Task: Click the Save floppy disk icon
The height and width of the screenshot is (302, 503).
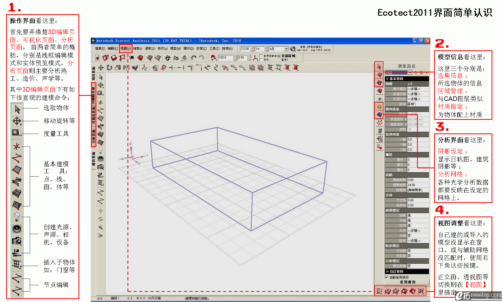Action: [x=114, y=58]
